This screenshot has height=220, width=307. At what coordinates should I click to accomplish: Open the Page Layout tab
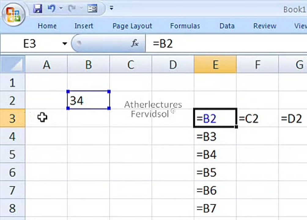coord(132,26)
